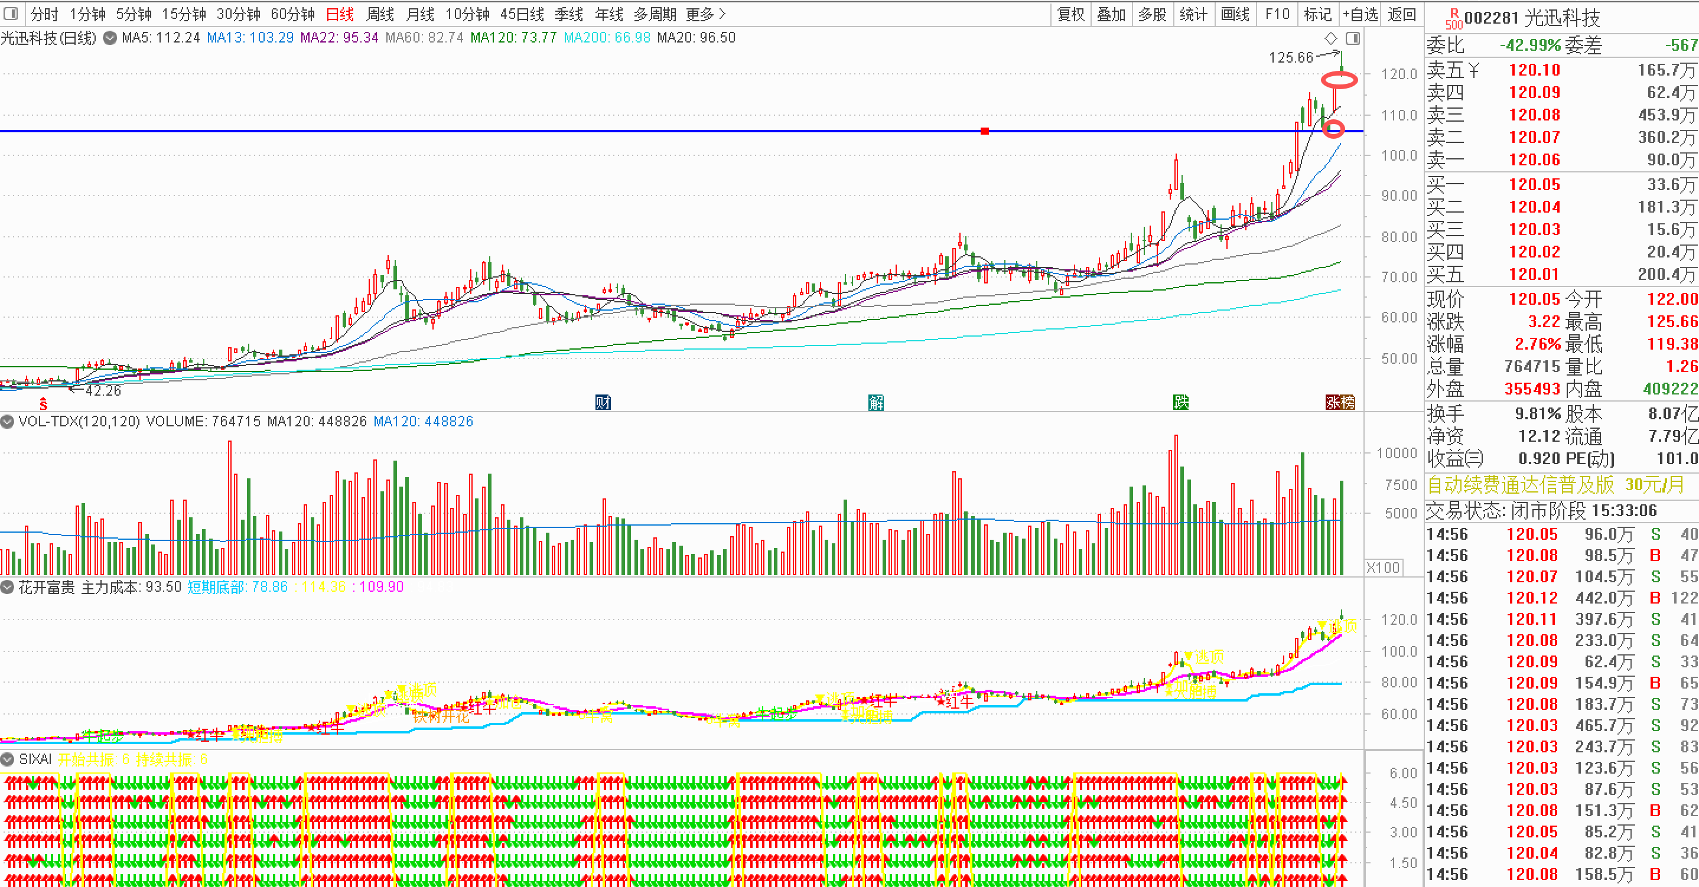1699x887 pixels.
Task: Open the VOL-TDX indicator dropdown arrow
Action: click(8, 422)
